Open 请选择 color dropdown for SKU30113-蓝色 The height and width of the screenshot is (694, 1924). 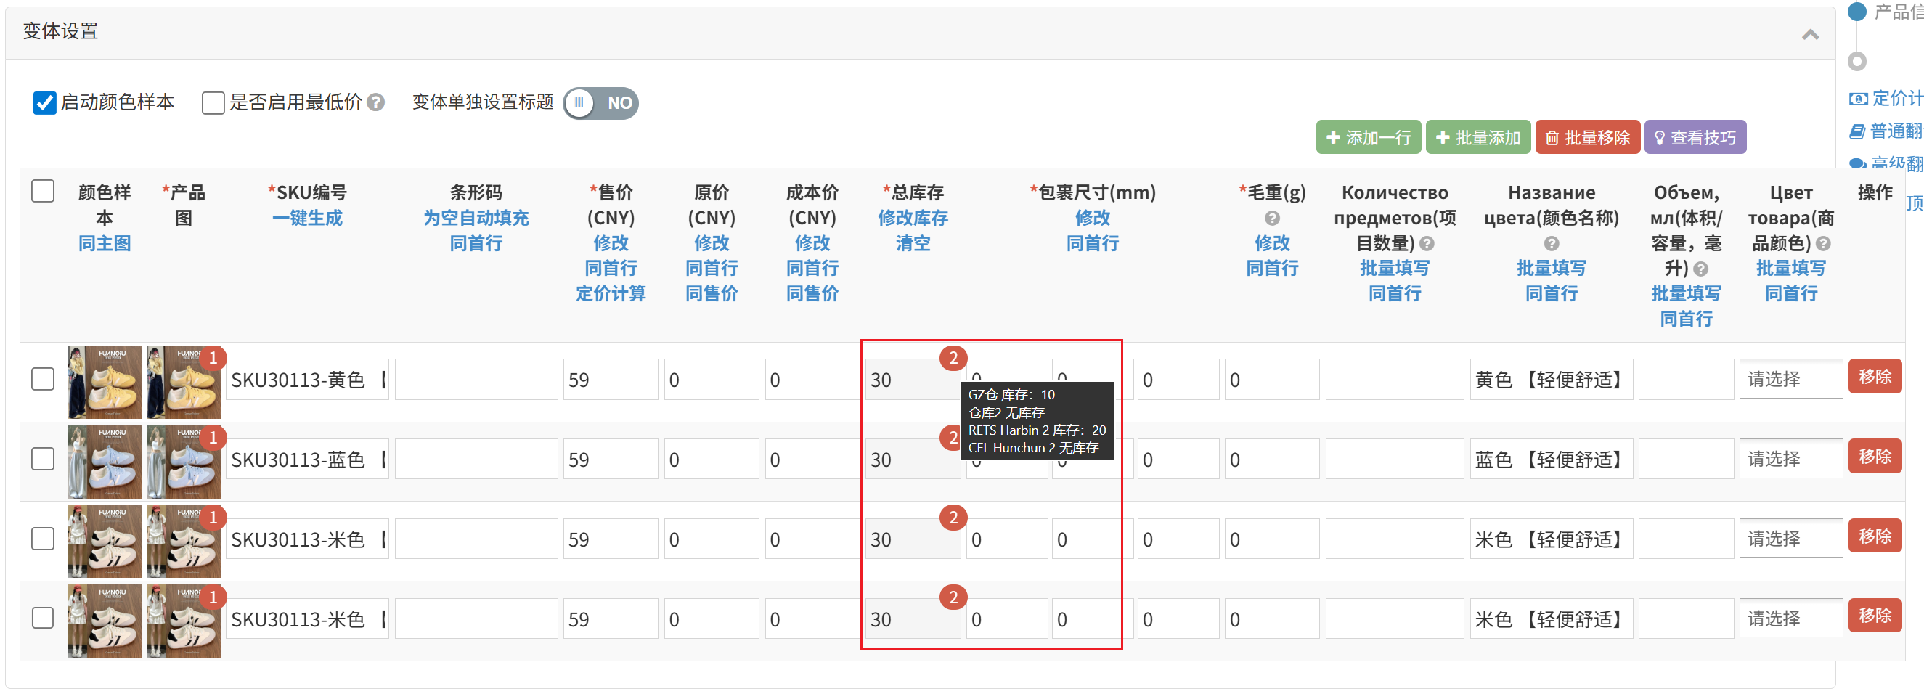click(1790, 459)
